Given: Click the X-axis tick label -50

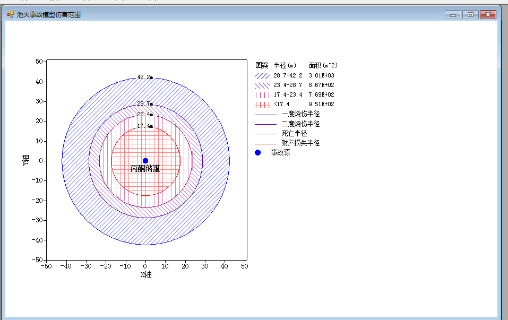Looking at the screenshot, I should click(46, 266).
